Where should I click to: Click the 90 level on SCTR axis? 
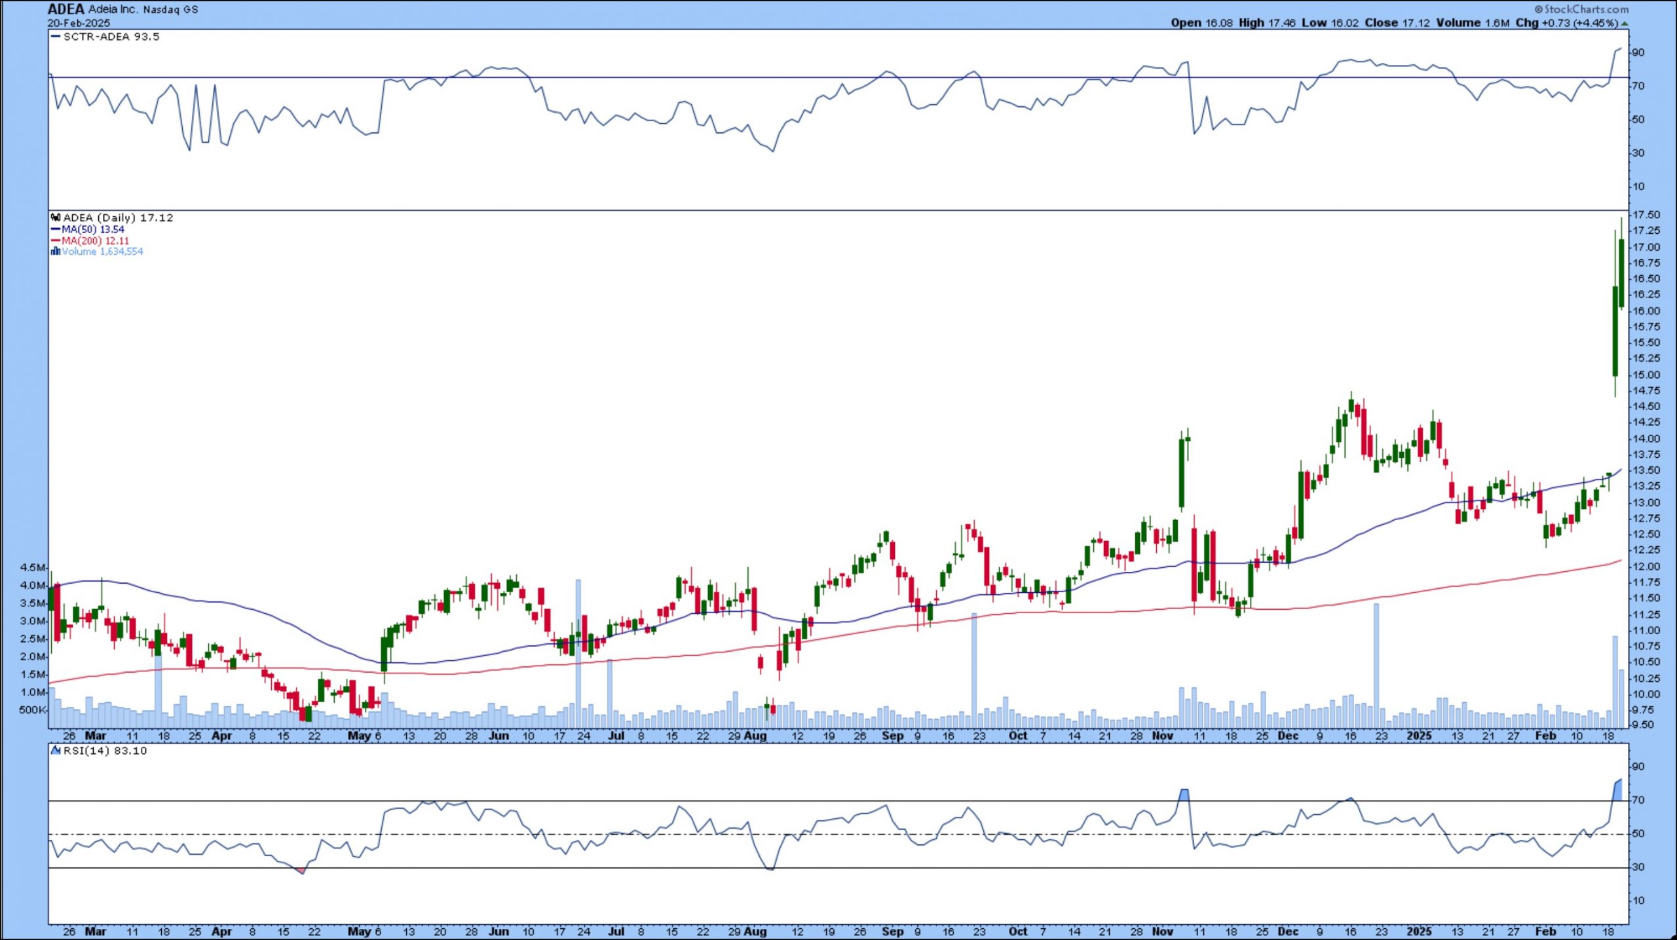(x=1638, y=52)
